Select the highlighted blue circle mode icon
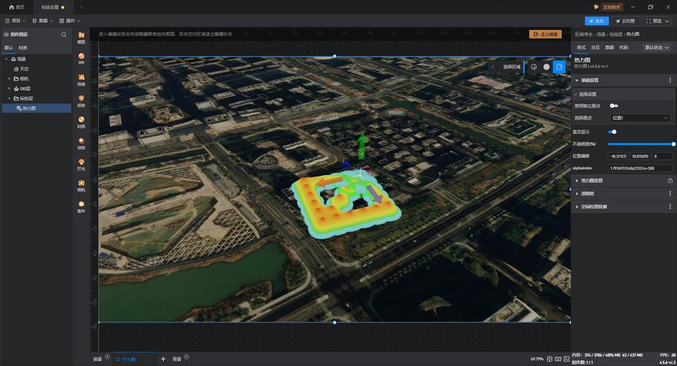677x366 pixels. click(559, 67)
